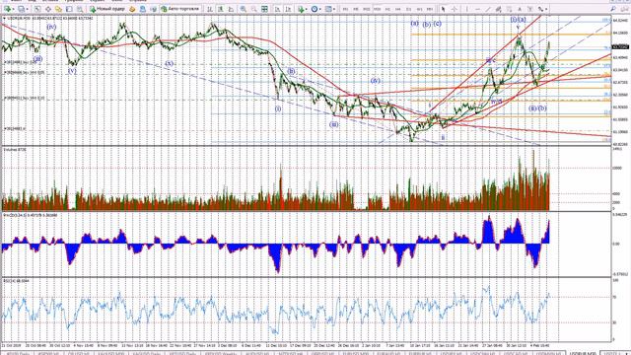
Task: Tile chart windows with grid icon
Action: 264,9
